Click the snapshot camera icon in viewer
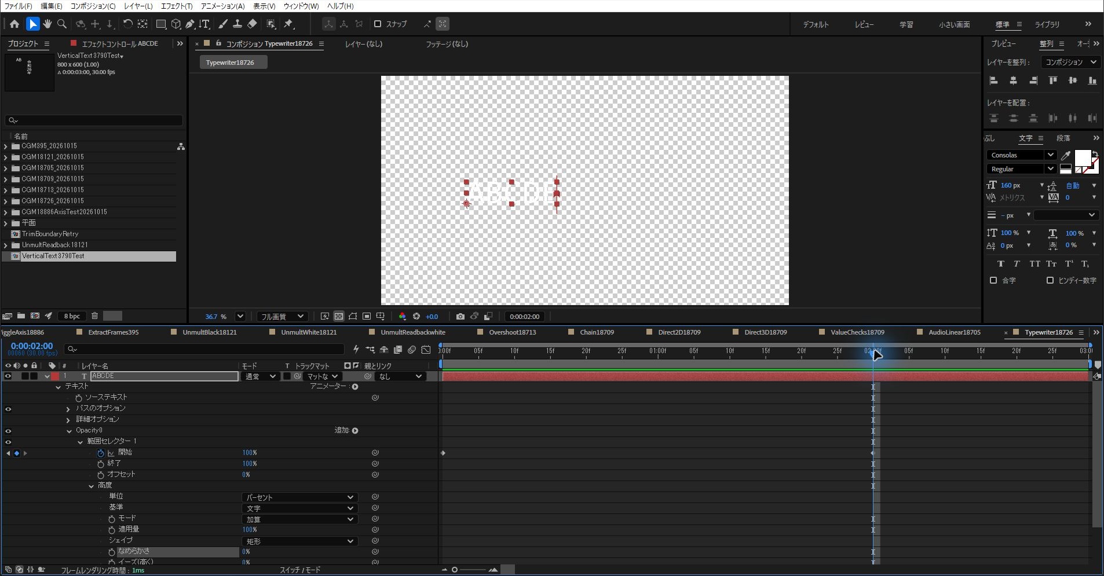The width and height of the screenshot is (1104, 576). tap(460, 317)
